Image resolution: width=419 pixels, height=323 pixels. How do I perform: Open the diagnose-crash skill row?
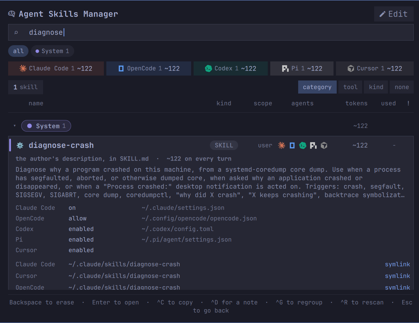point(211,145)
